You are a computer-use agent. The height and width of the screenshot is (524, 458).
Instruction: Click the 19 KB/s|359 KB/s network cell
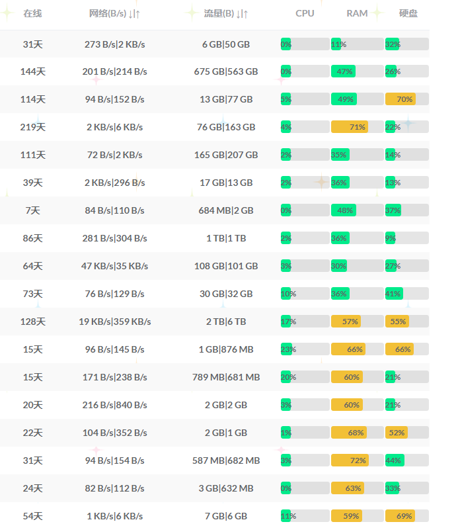pyautogui.click(x=114, y=322)
